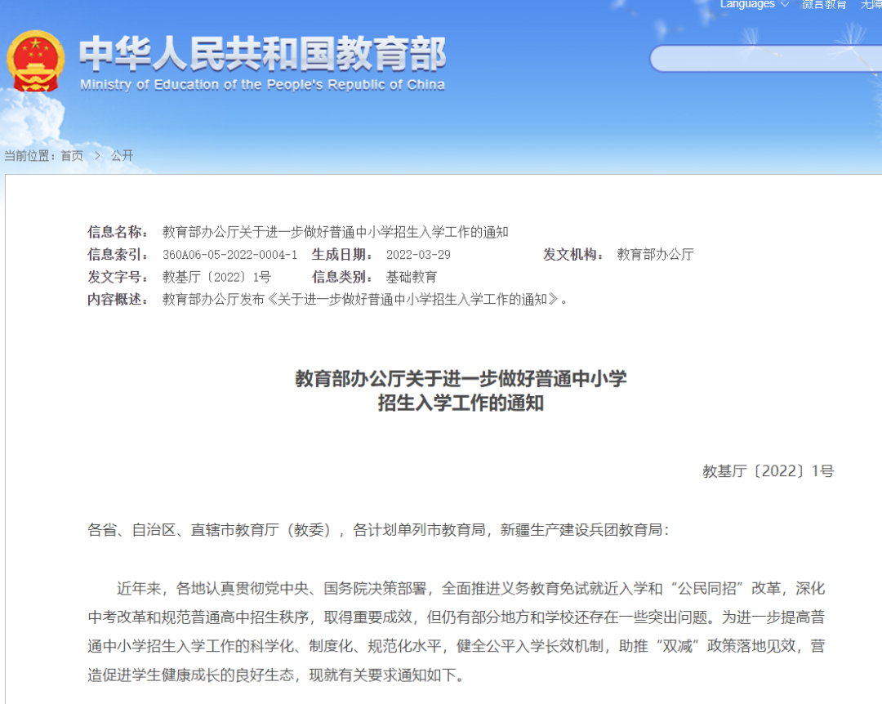882x704 pixels.
Task: Click the national emblem logo
Action: tap(35, 62)
